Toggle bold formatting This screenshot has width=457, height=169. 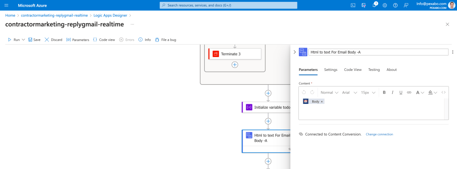tap(384, 92)
